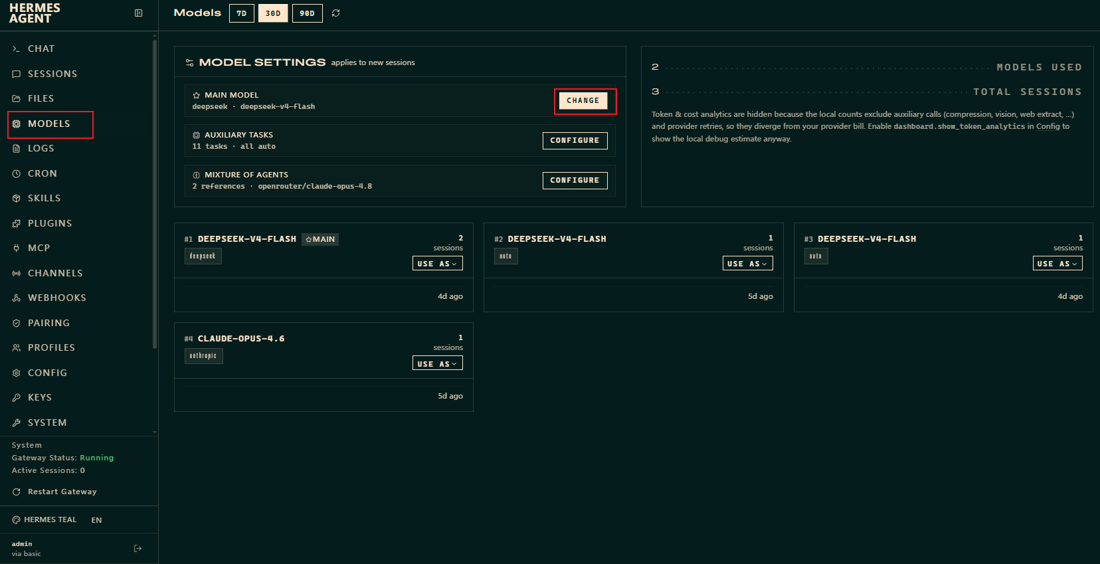This screenshot has width=1100, height=564.
Task: Open the Hermes Teal theme selector
Action: click(45, 520)
